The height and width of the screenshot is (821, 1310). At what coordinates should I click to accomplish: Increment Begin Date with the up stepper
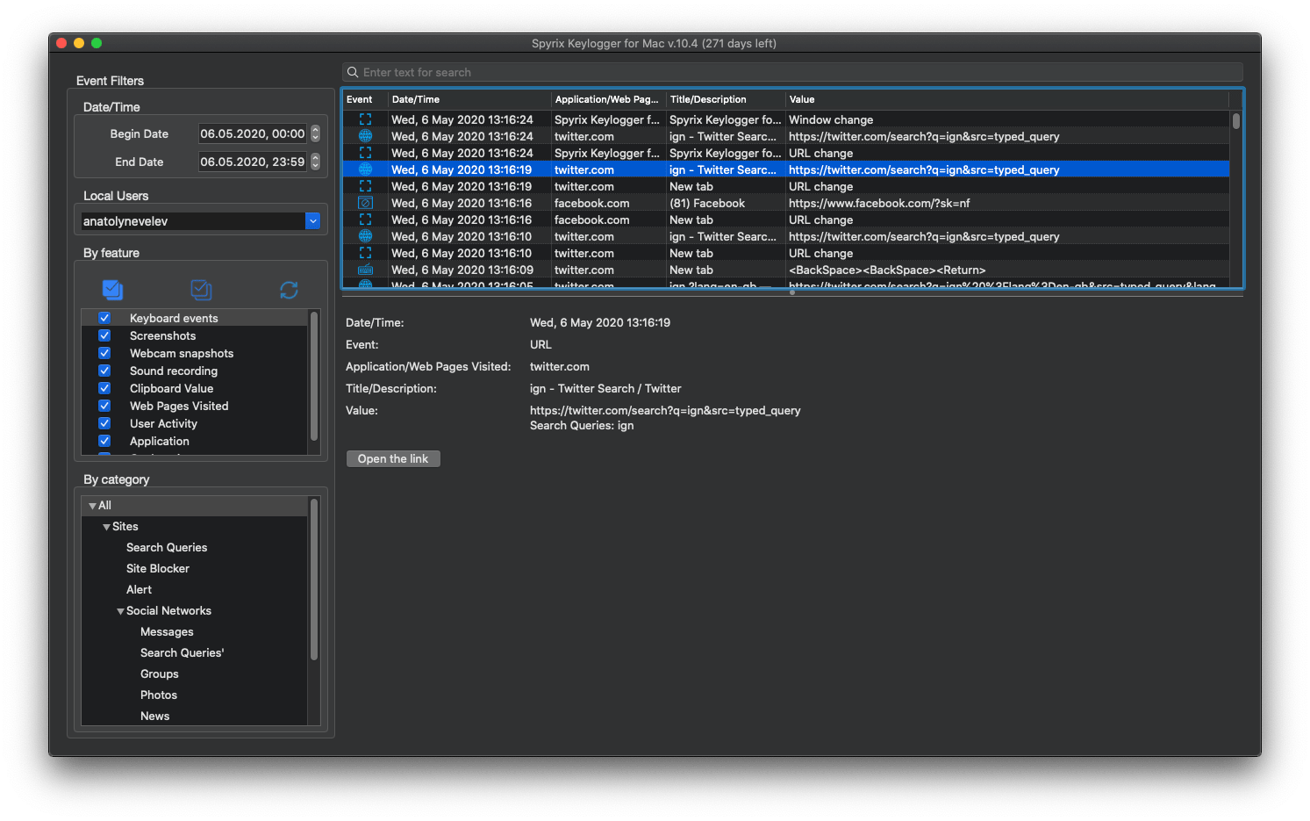[316, 130]
